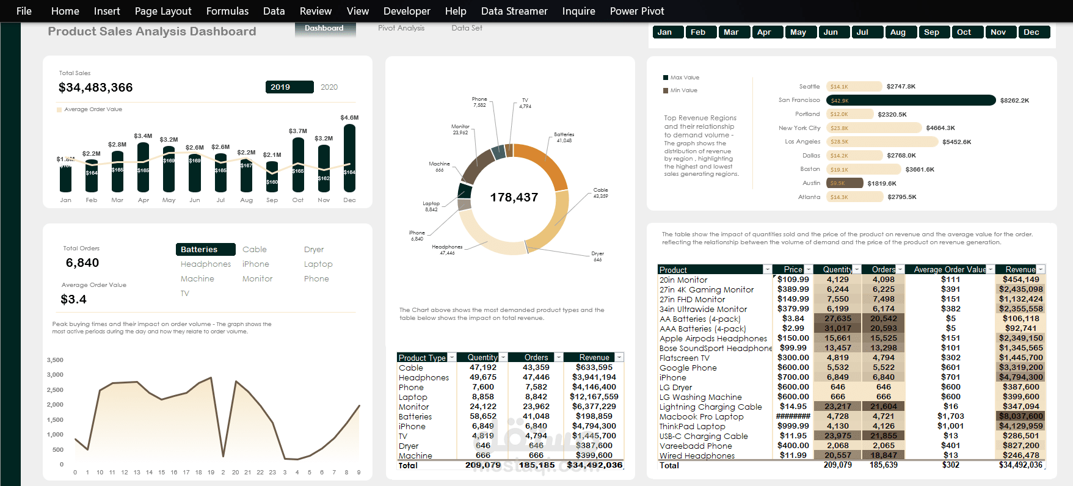
Task: Open the Power Pivot tab
Action: [637, 11]
